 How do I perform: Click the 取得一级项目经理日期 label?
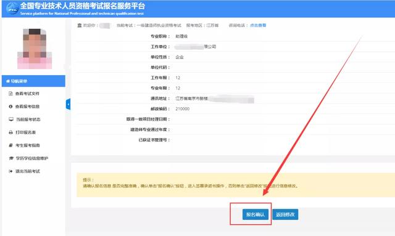148,120
